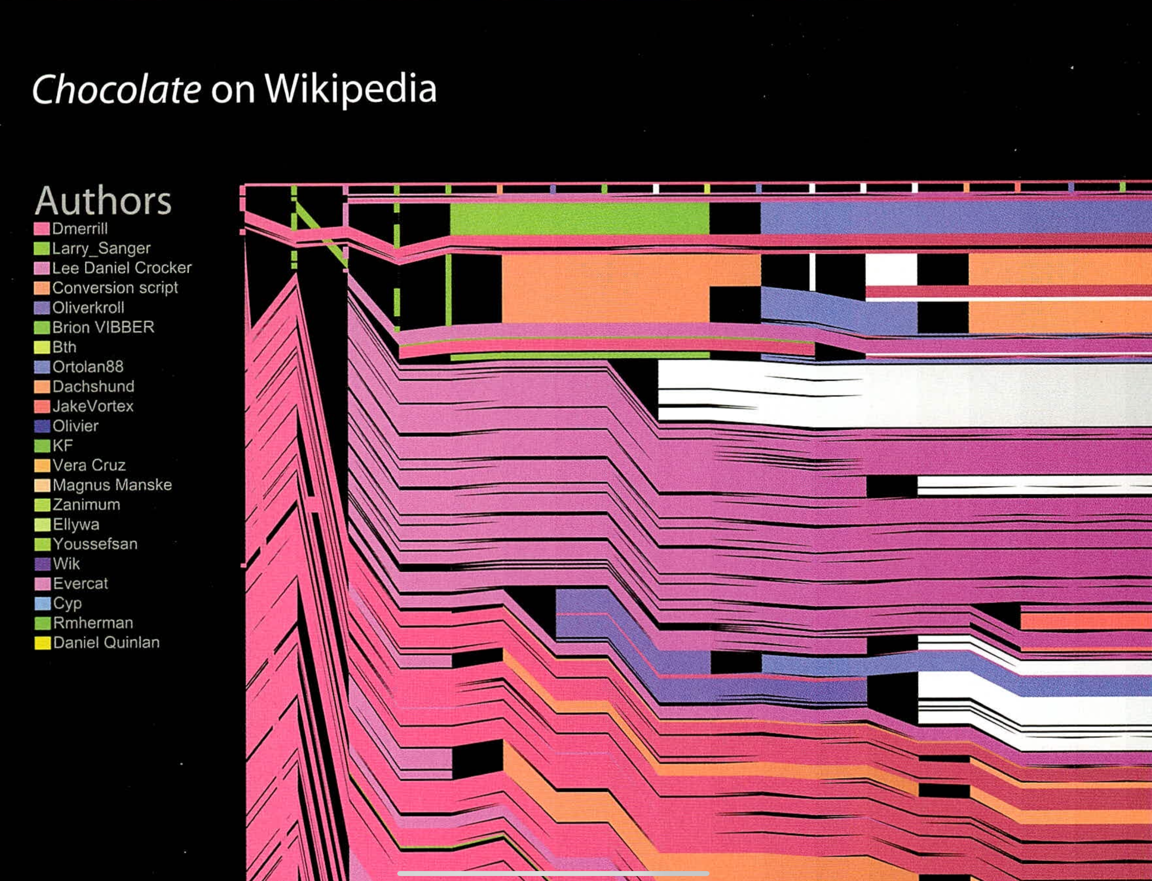Select the Youssefsan author label

coord(95,544)
